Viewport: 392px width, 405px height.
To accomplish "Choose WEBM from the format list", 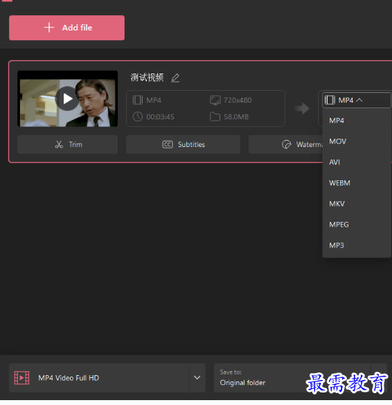I will pos(357,183).
